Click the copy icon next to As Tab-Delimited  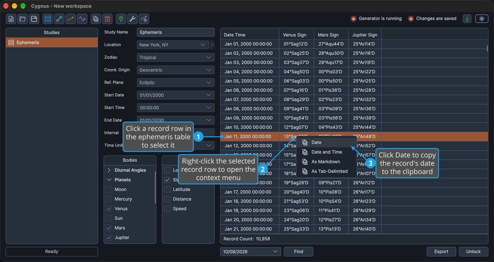tap(305, 171)
